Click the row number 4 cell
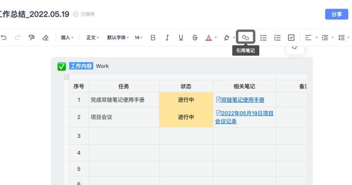352x185 pixels. tap(79, 153)
